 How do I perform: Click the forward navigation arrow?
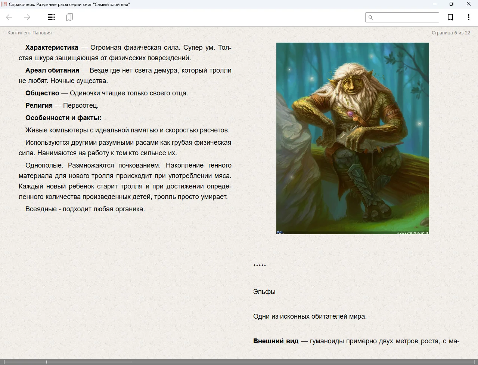pos(27,17)
